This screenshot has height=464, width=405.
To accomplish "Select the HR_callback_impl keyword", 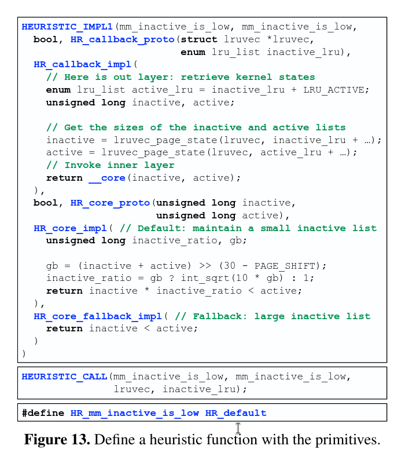I will pos(83,64).
